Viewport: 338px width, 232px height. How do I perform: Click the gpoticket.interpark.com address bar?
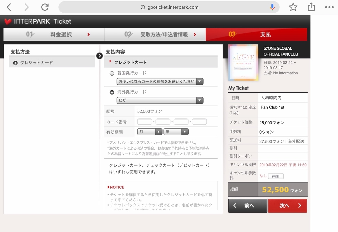tap(169, 7)
